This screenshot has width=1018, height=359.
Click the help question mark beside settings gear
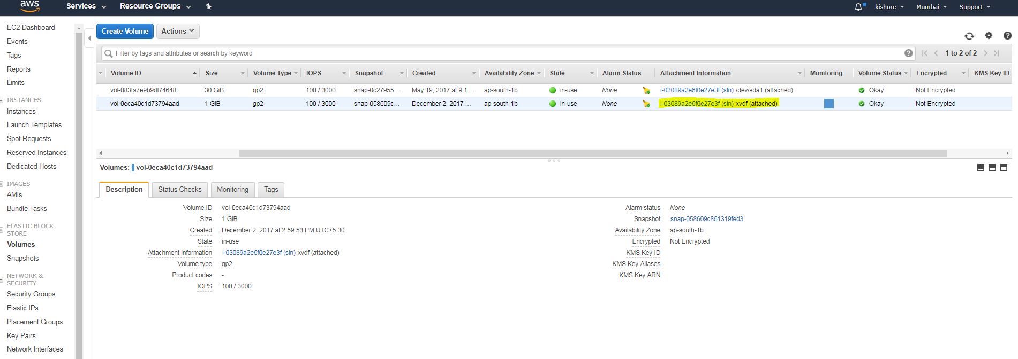1007,36
